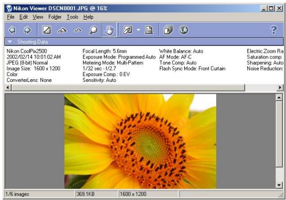This screenshot has width=286, height=200.
Task: Click the send image arrow icon
Action: pos(127,30)
